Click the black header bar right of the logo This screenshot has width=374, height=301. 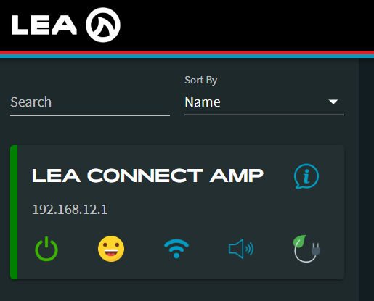(247, 25)
